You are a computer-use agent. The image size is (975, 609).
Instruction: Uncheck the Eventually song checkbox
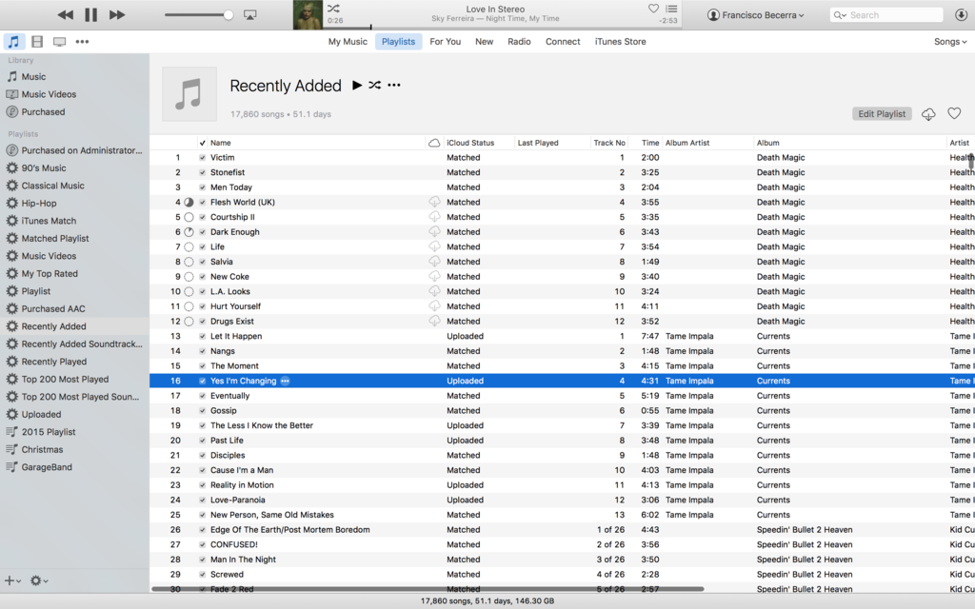tap(202, 396)
